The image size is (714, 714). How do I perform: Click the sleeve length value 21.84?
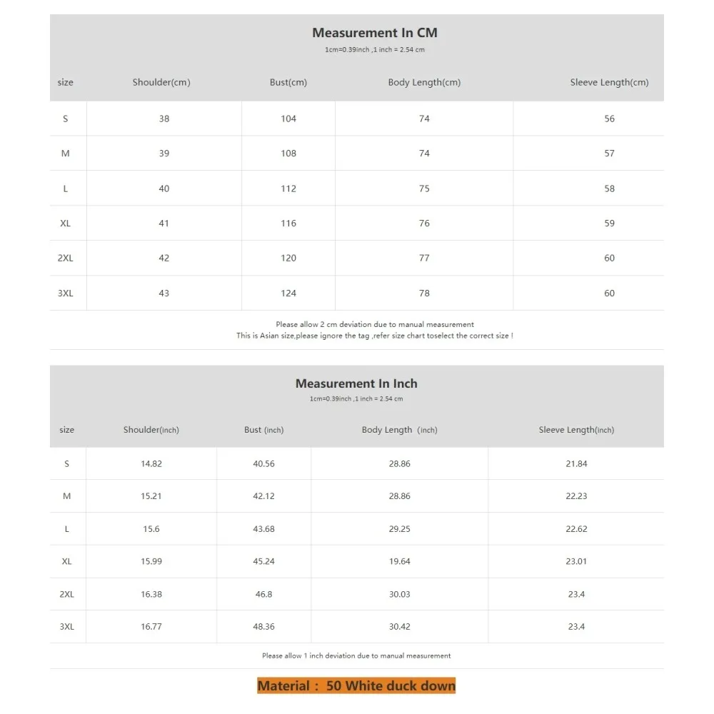(x=576, y=464)
